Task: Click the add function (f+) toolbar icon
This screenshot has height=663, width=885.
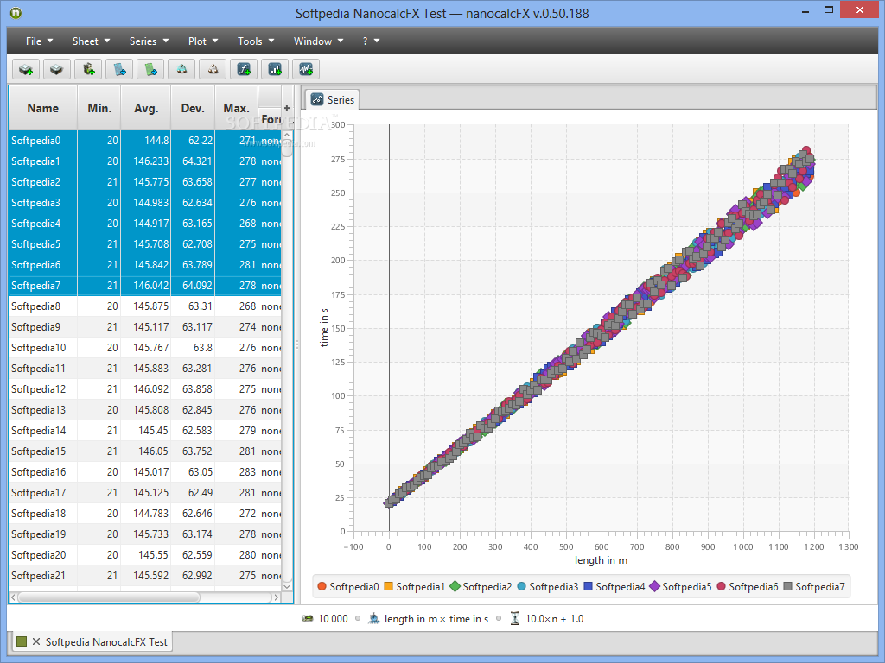Action: pyautogui.click(x=244, y=69)
